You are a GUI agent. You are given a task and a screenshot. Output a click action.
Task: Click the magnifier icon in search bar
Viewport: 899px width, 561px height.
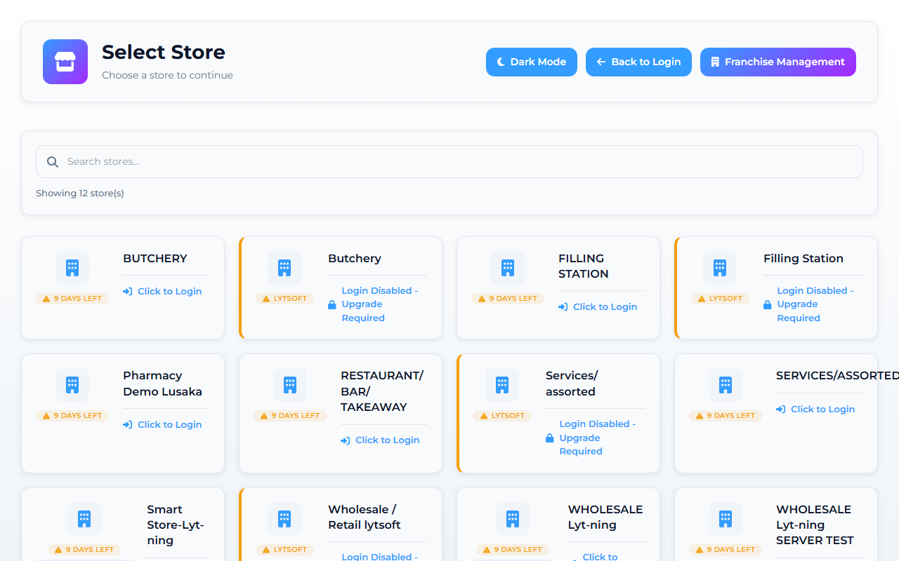point(53,162)
